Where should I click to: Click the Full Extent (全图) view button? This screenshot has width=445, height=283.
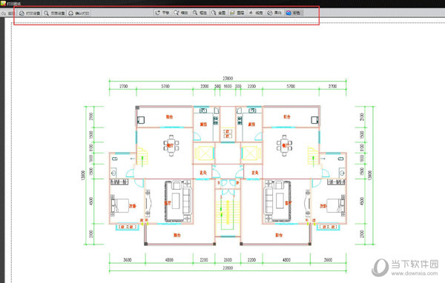(x=218, y=13)
